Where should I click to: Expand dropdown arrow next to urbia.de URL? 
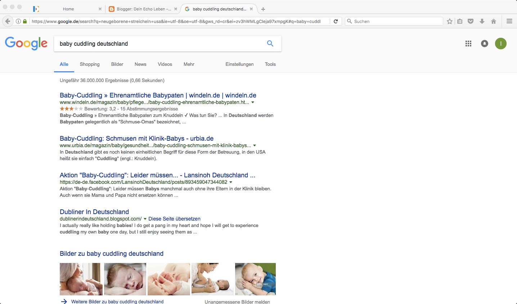point(255,146)
